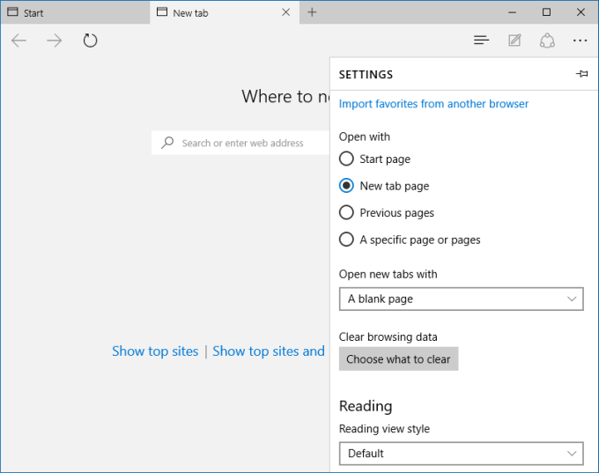Click Show top sites and suggested content link
This screenshot has height=473, width=599.
tap(269, 351)
